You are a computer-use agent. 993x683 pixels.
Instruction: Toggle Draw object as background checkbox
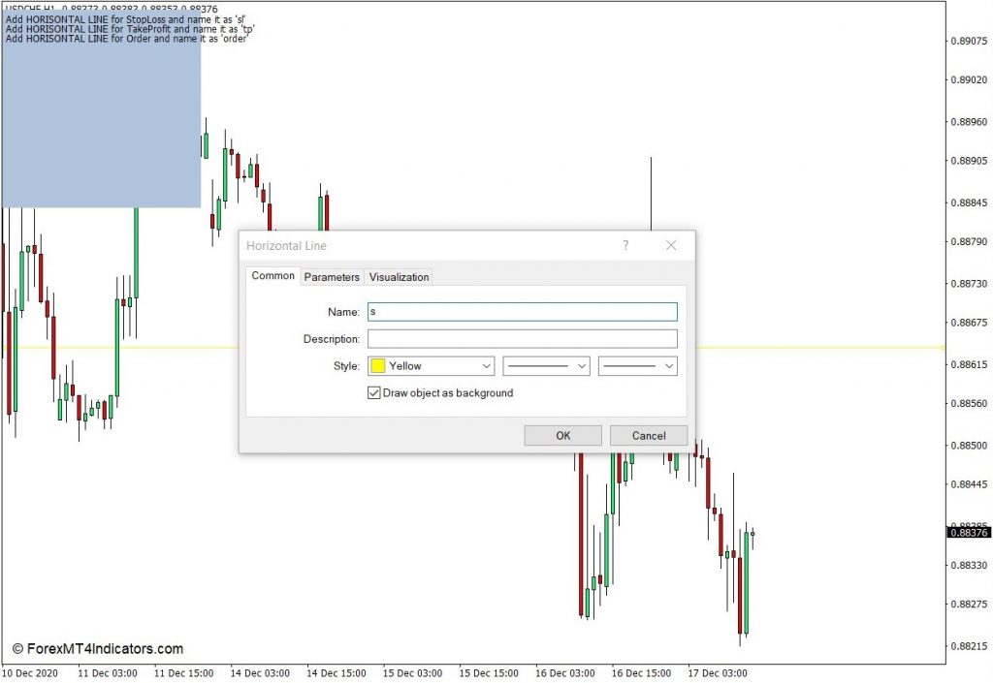coord(374,392)
